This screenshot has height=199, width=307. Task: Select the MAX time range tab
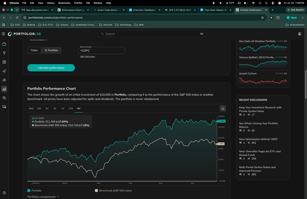[31, 108]
